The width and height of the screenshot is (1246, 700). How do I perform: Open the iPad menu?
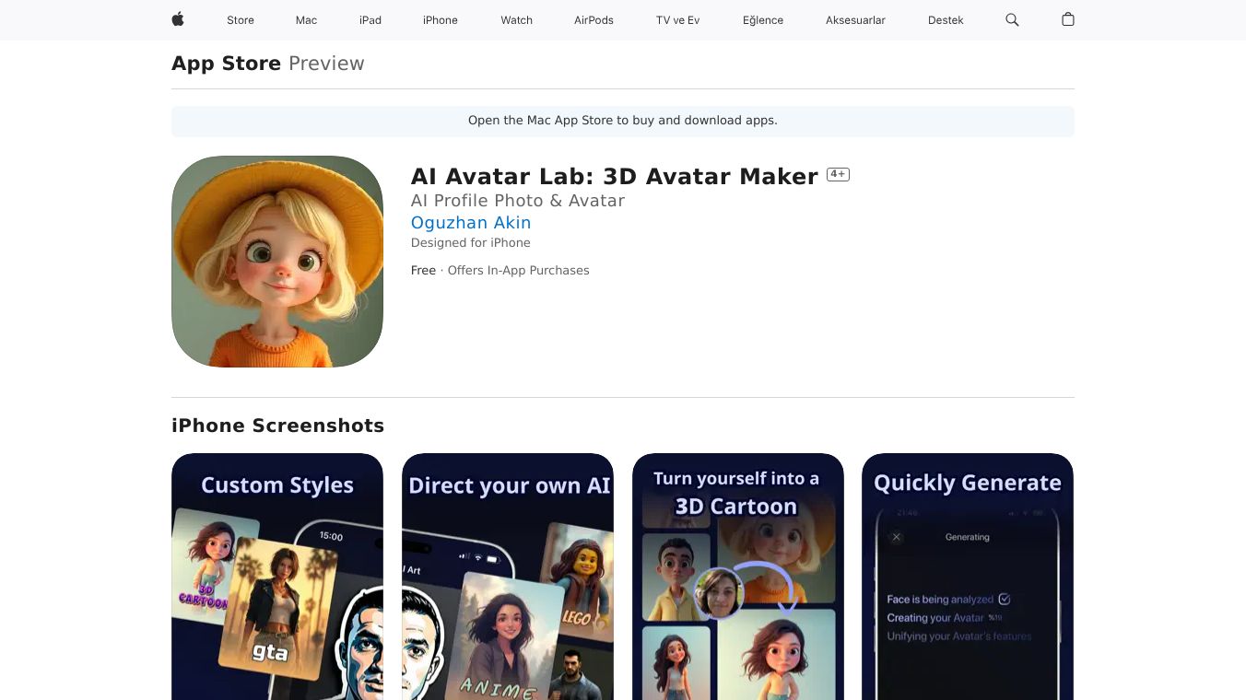(x=370, y=20)
